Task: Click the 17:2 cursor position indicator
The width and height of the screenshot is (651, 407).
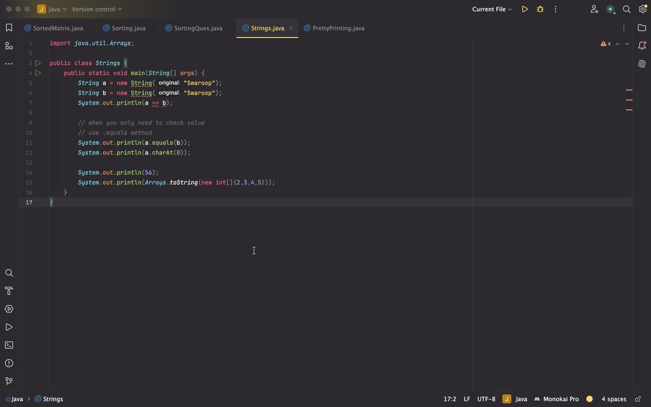Action: pos(450,399)
